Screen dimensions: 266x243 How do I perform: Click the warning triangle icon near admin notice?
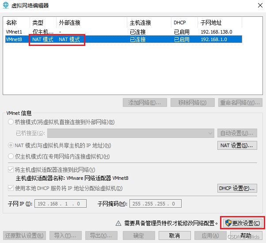click(x=118, y=223)
